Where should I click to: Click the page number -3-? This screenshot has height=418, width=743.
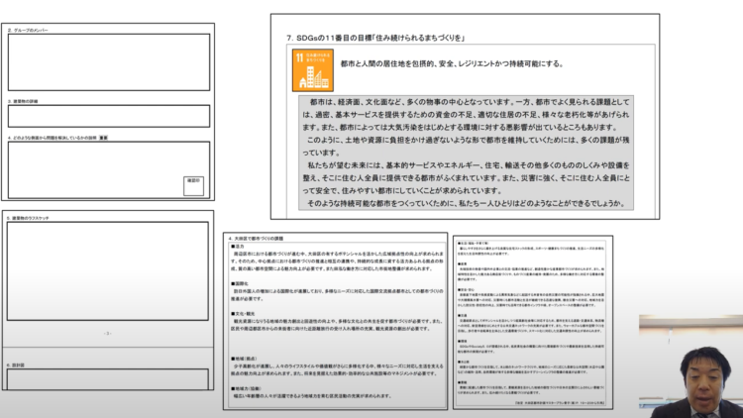click(x=108, y=333)
